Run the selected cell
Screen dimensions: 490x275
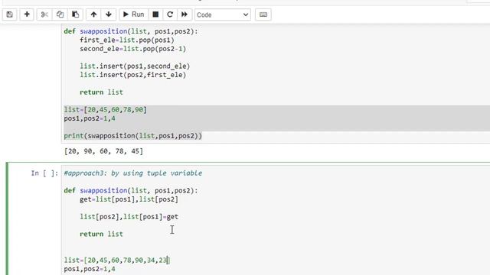[133, 15]
